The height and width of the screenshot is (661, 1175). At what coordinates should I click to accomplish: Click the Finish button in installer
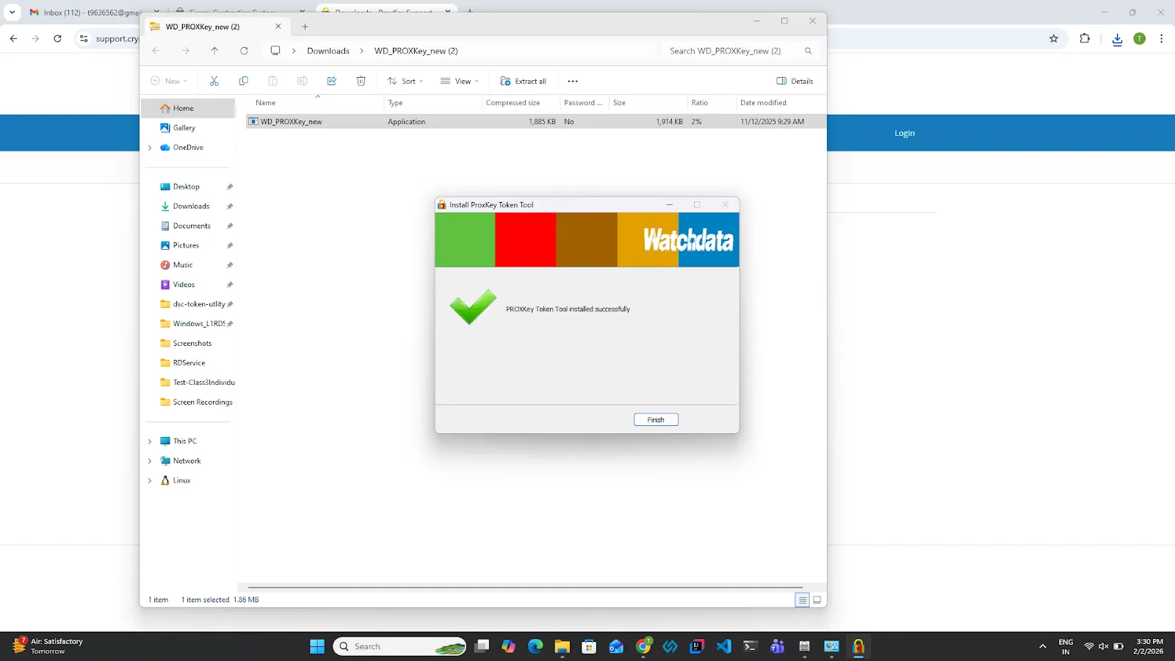coord(656,419)
